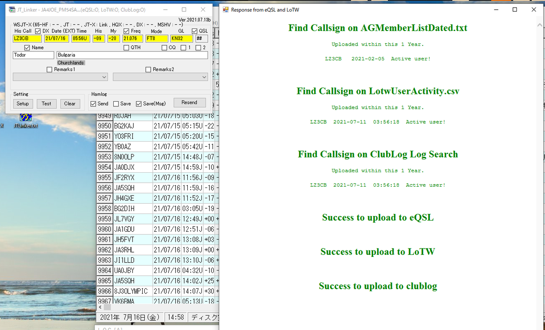
Task: Enable the QTH checkbox
Action: pyautogui.click(x=126, y=48)
